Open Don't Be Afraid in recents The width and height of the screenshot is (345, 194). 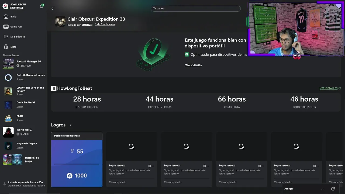tap(23, 105)
